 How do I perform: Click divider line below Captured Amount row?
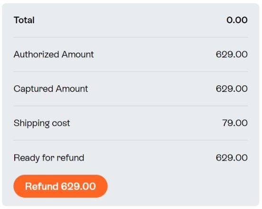coord(131,106)
